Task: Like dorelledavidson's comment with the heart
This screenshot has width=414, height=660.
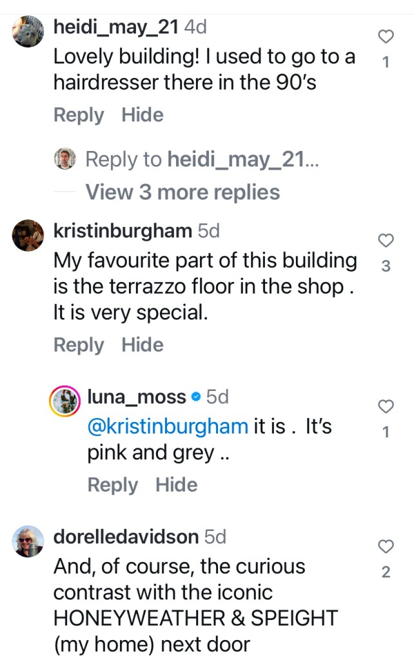Action: coord(385,547)
